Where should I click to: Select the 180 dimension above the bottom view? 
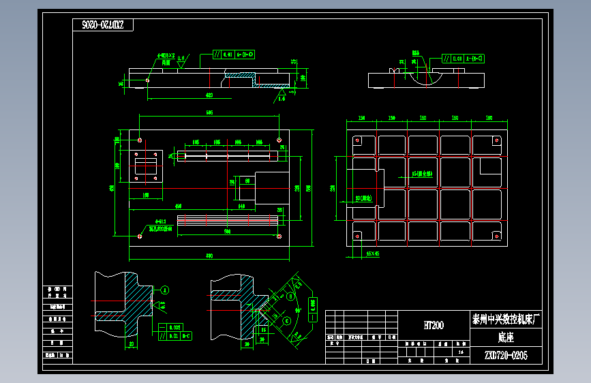coord(489,118)
